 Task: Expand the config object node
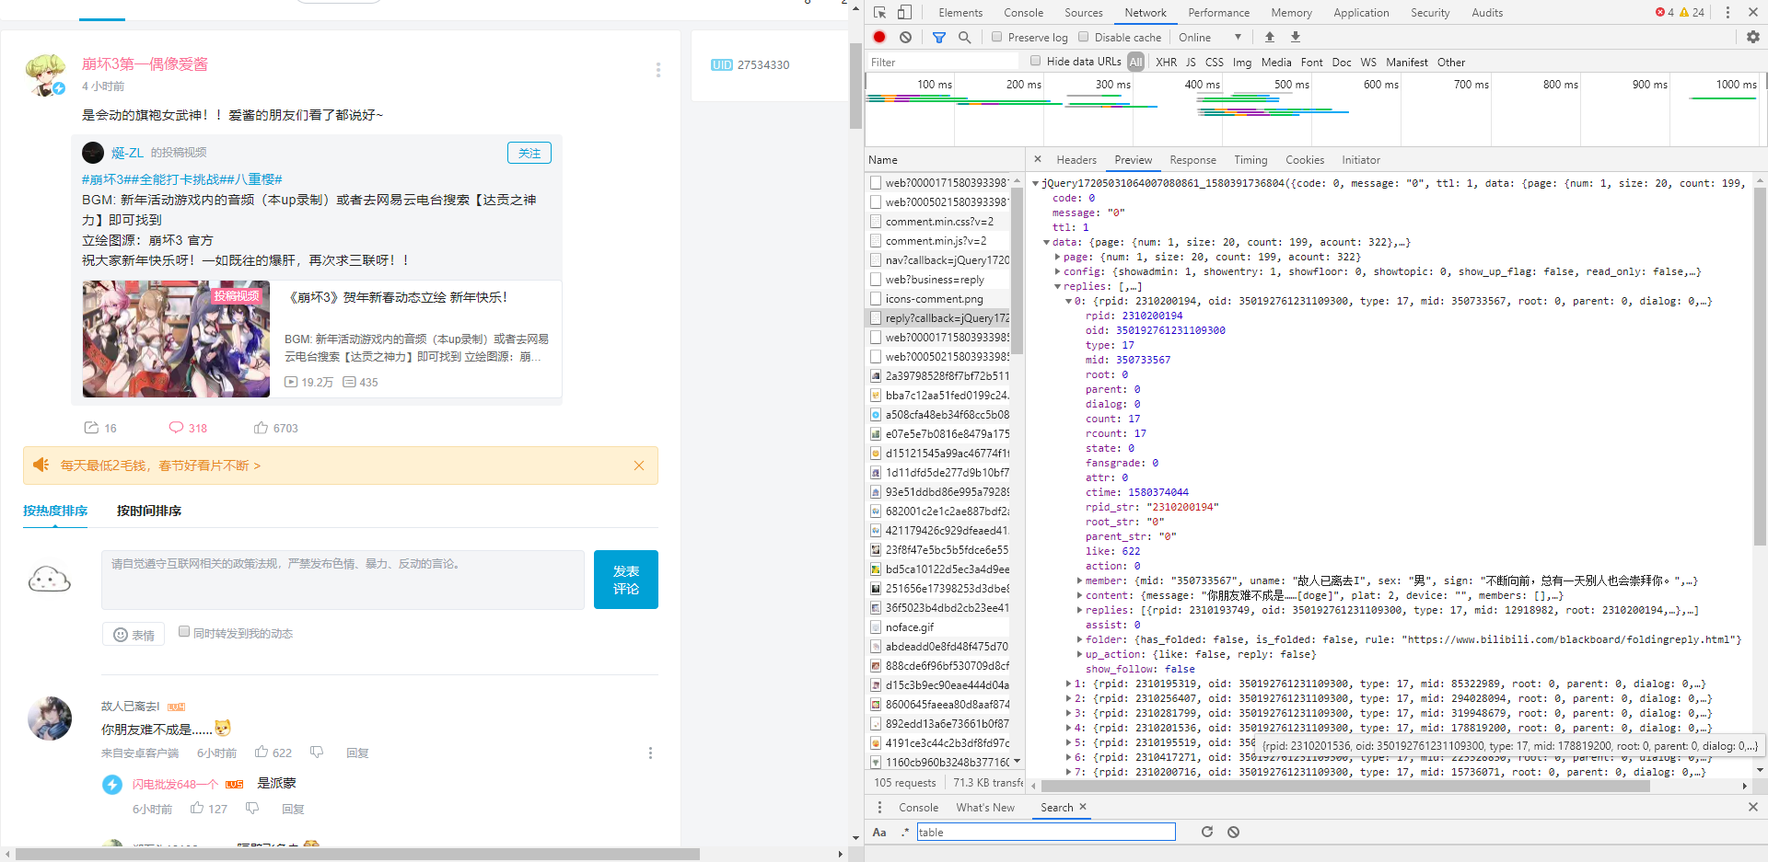pos(1057,271)
